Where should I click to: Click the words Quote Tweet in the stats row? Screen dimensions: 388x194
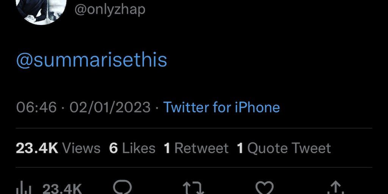289,148
